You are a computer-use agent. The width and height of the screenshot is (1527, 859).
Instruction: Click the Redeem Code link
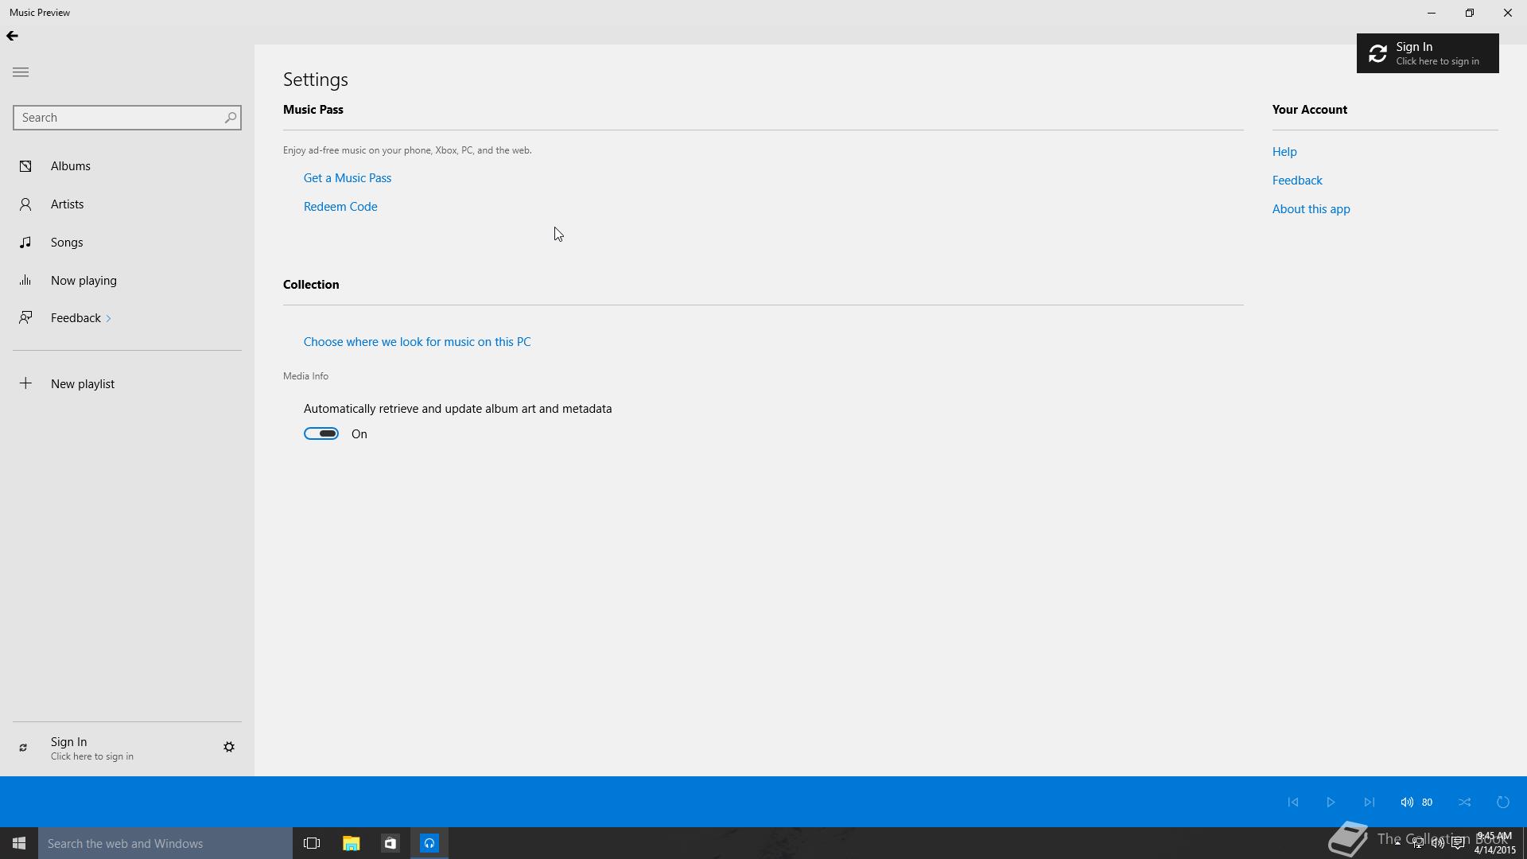tap(340, 207)
